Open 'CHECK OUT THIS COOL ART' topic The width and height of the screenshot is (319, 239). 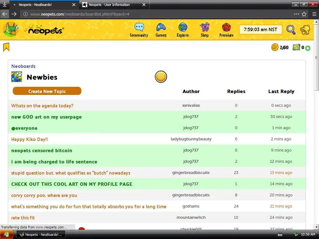point(72,184)
